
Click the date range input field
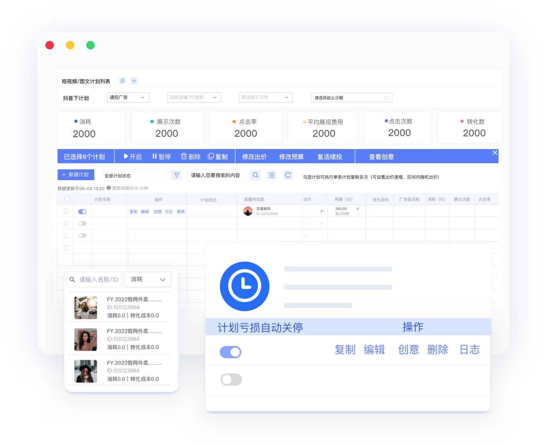(351, 98)
